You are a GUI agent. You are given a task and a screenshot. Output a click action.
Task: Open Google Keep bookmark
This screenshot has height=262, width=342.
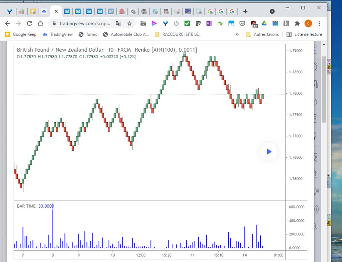pyautogui.click(x=20, y=34)
